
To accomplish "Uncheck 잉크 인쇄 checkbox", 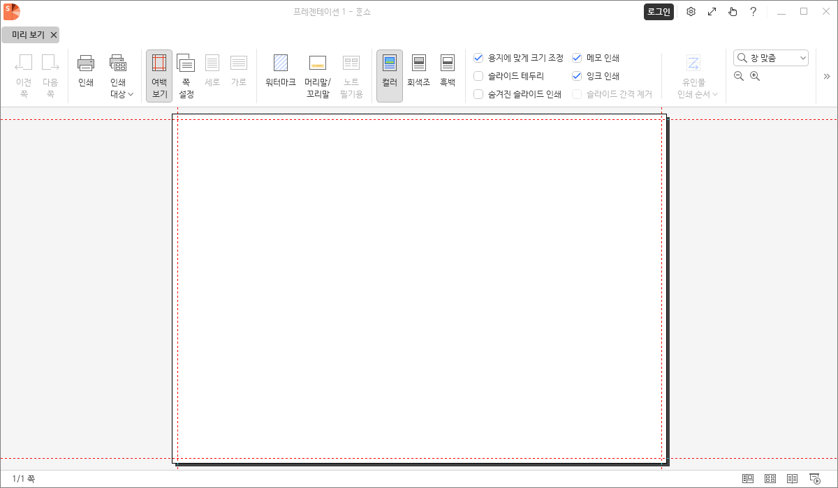I will [577, 76].
